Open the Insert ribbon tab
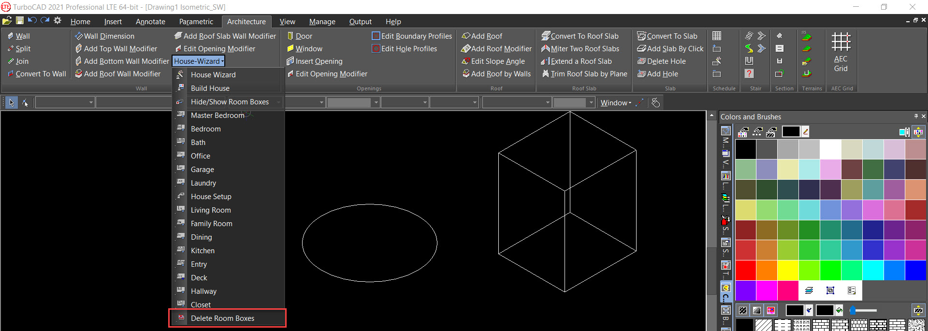Image resolution: width=928 pixels, height=331 pixels. click(x=113, y=22)
